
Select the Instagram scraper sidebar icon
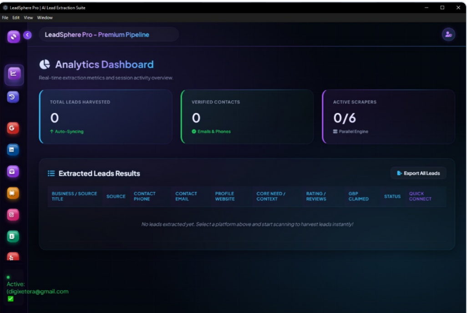coord(13,215)
